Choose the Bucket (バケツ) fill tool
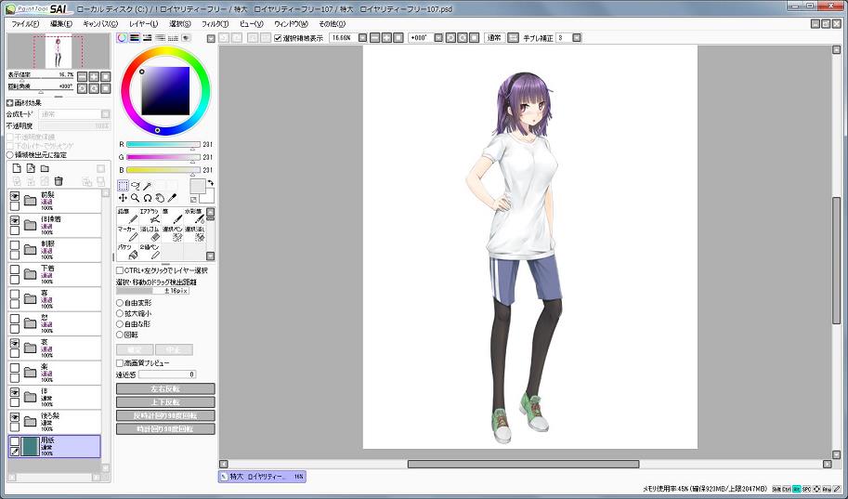The width and height of the screenshot is (848, 499). tap(132, 252)
